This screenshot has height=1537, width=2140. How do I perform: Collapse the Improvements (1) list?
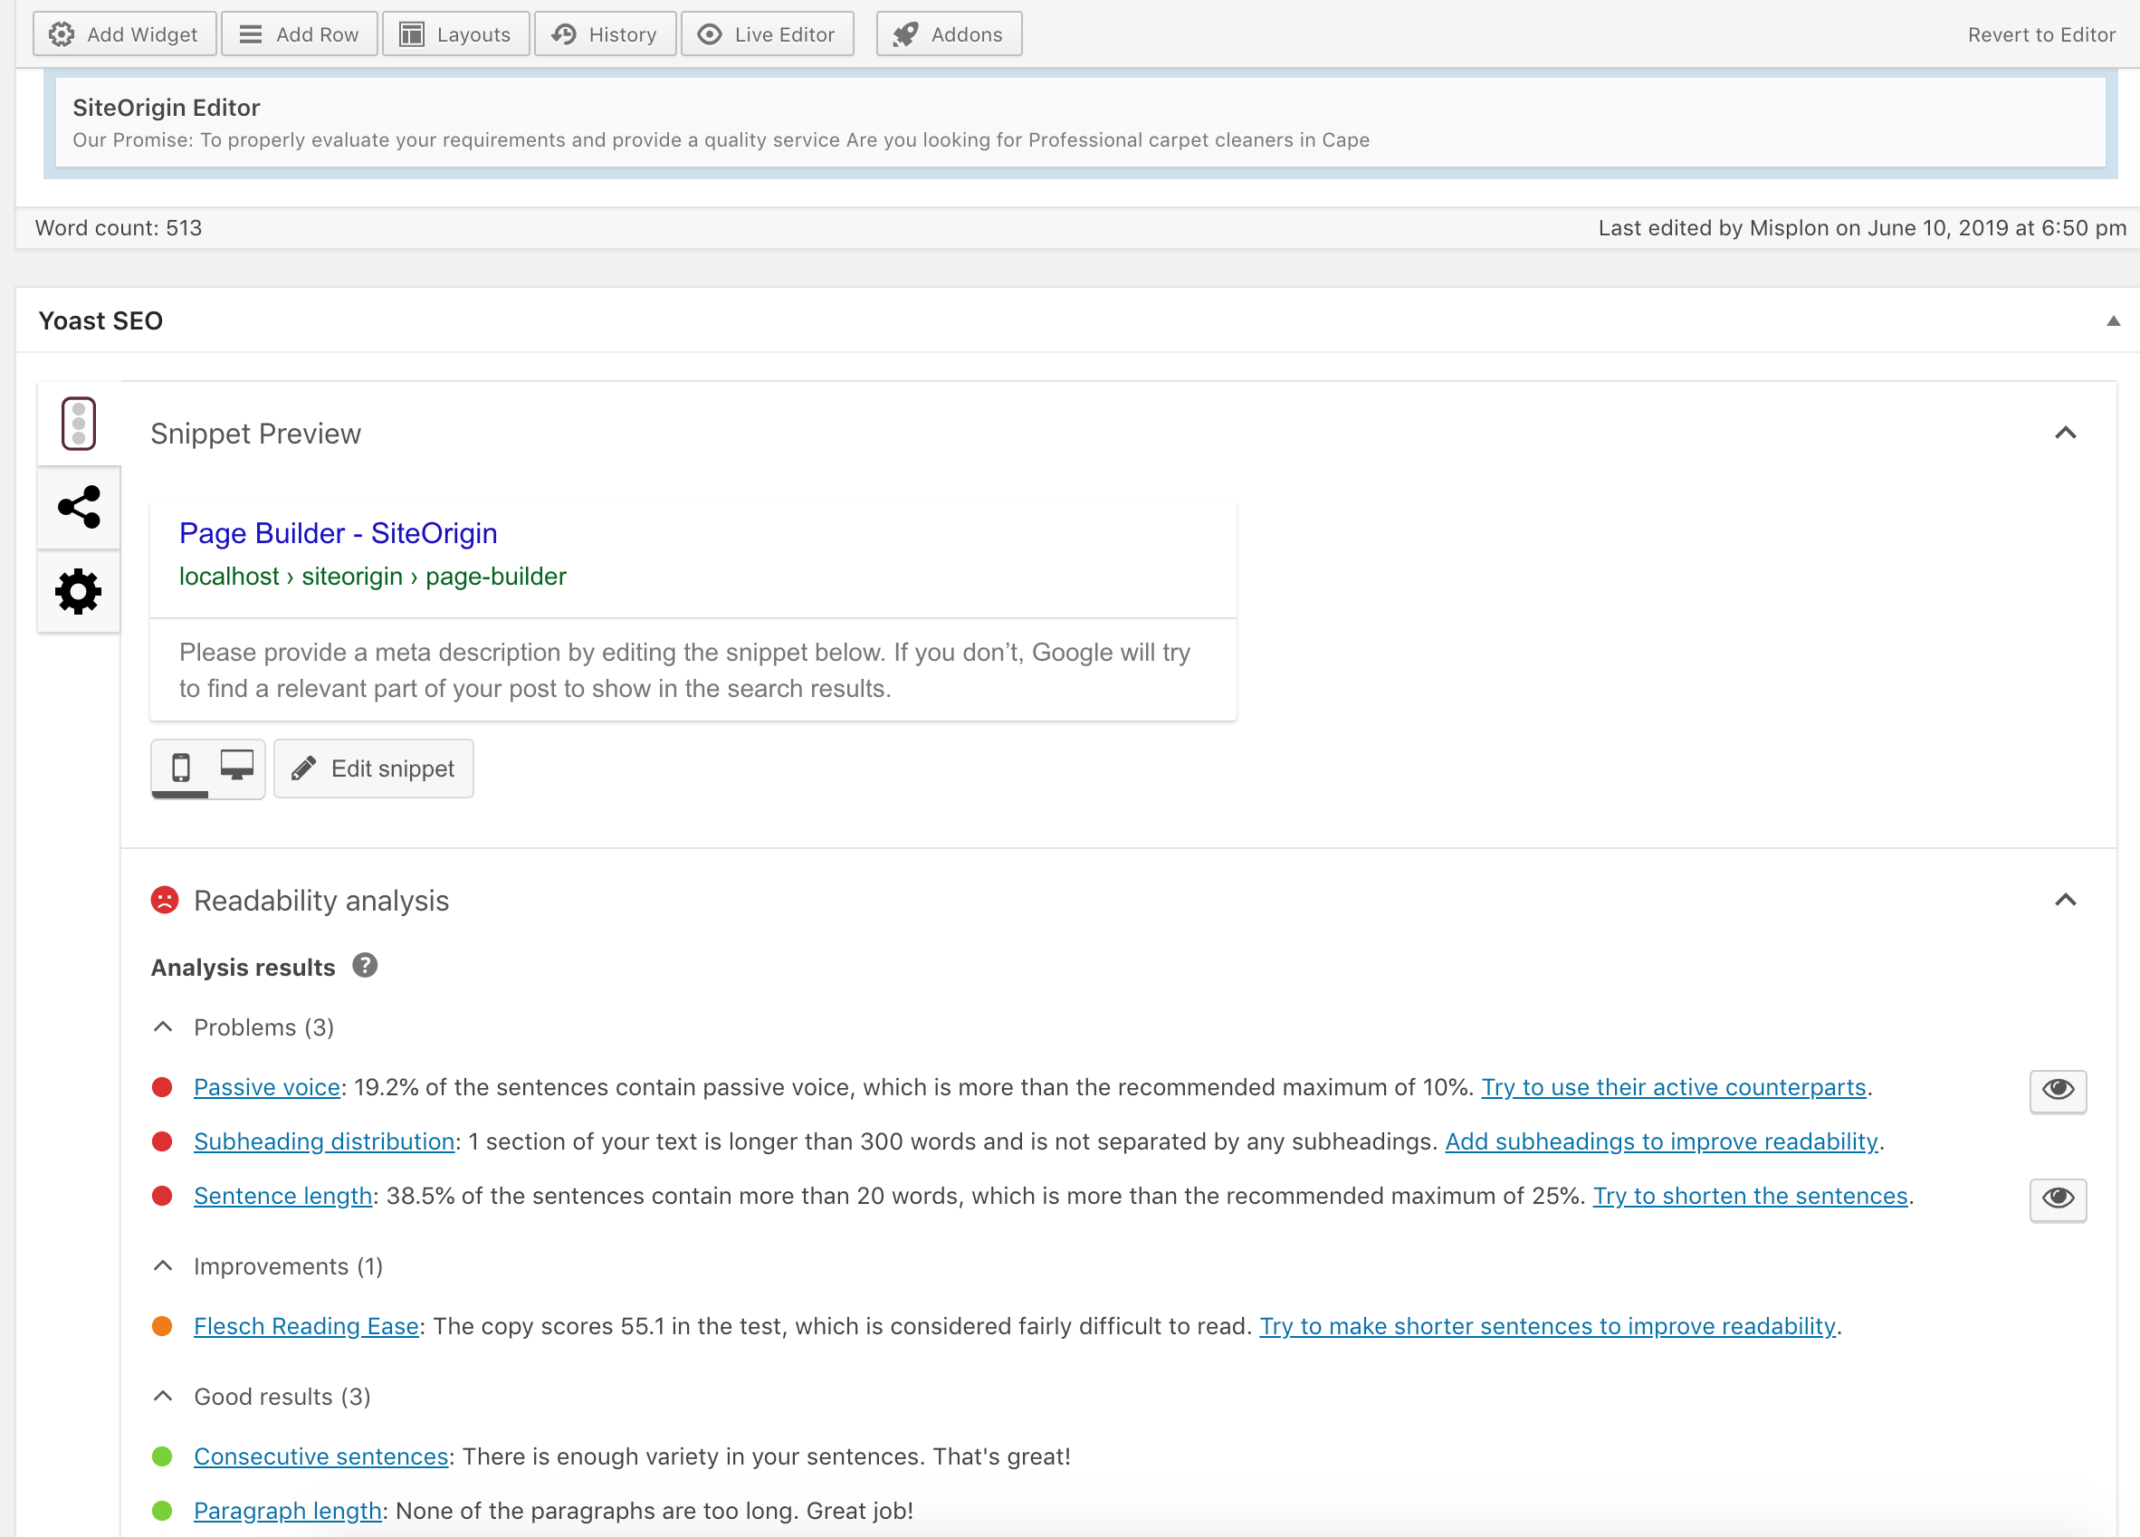tap(163, 1265)
